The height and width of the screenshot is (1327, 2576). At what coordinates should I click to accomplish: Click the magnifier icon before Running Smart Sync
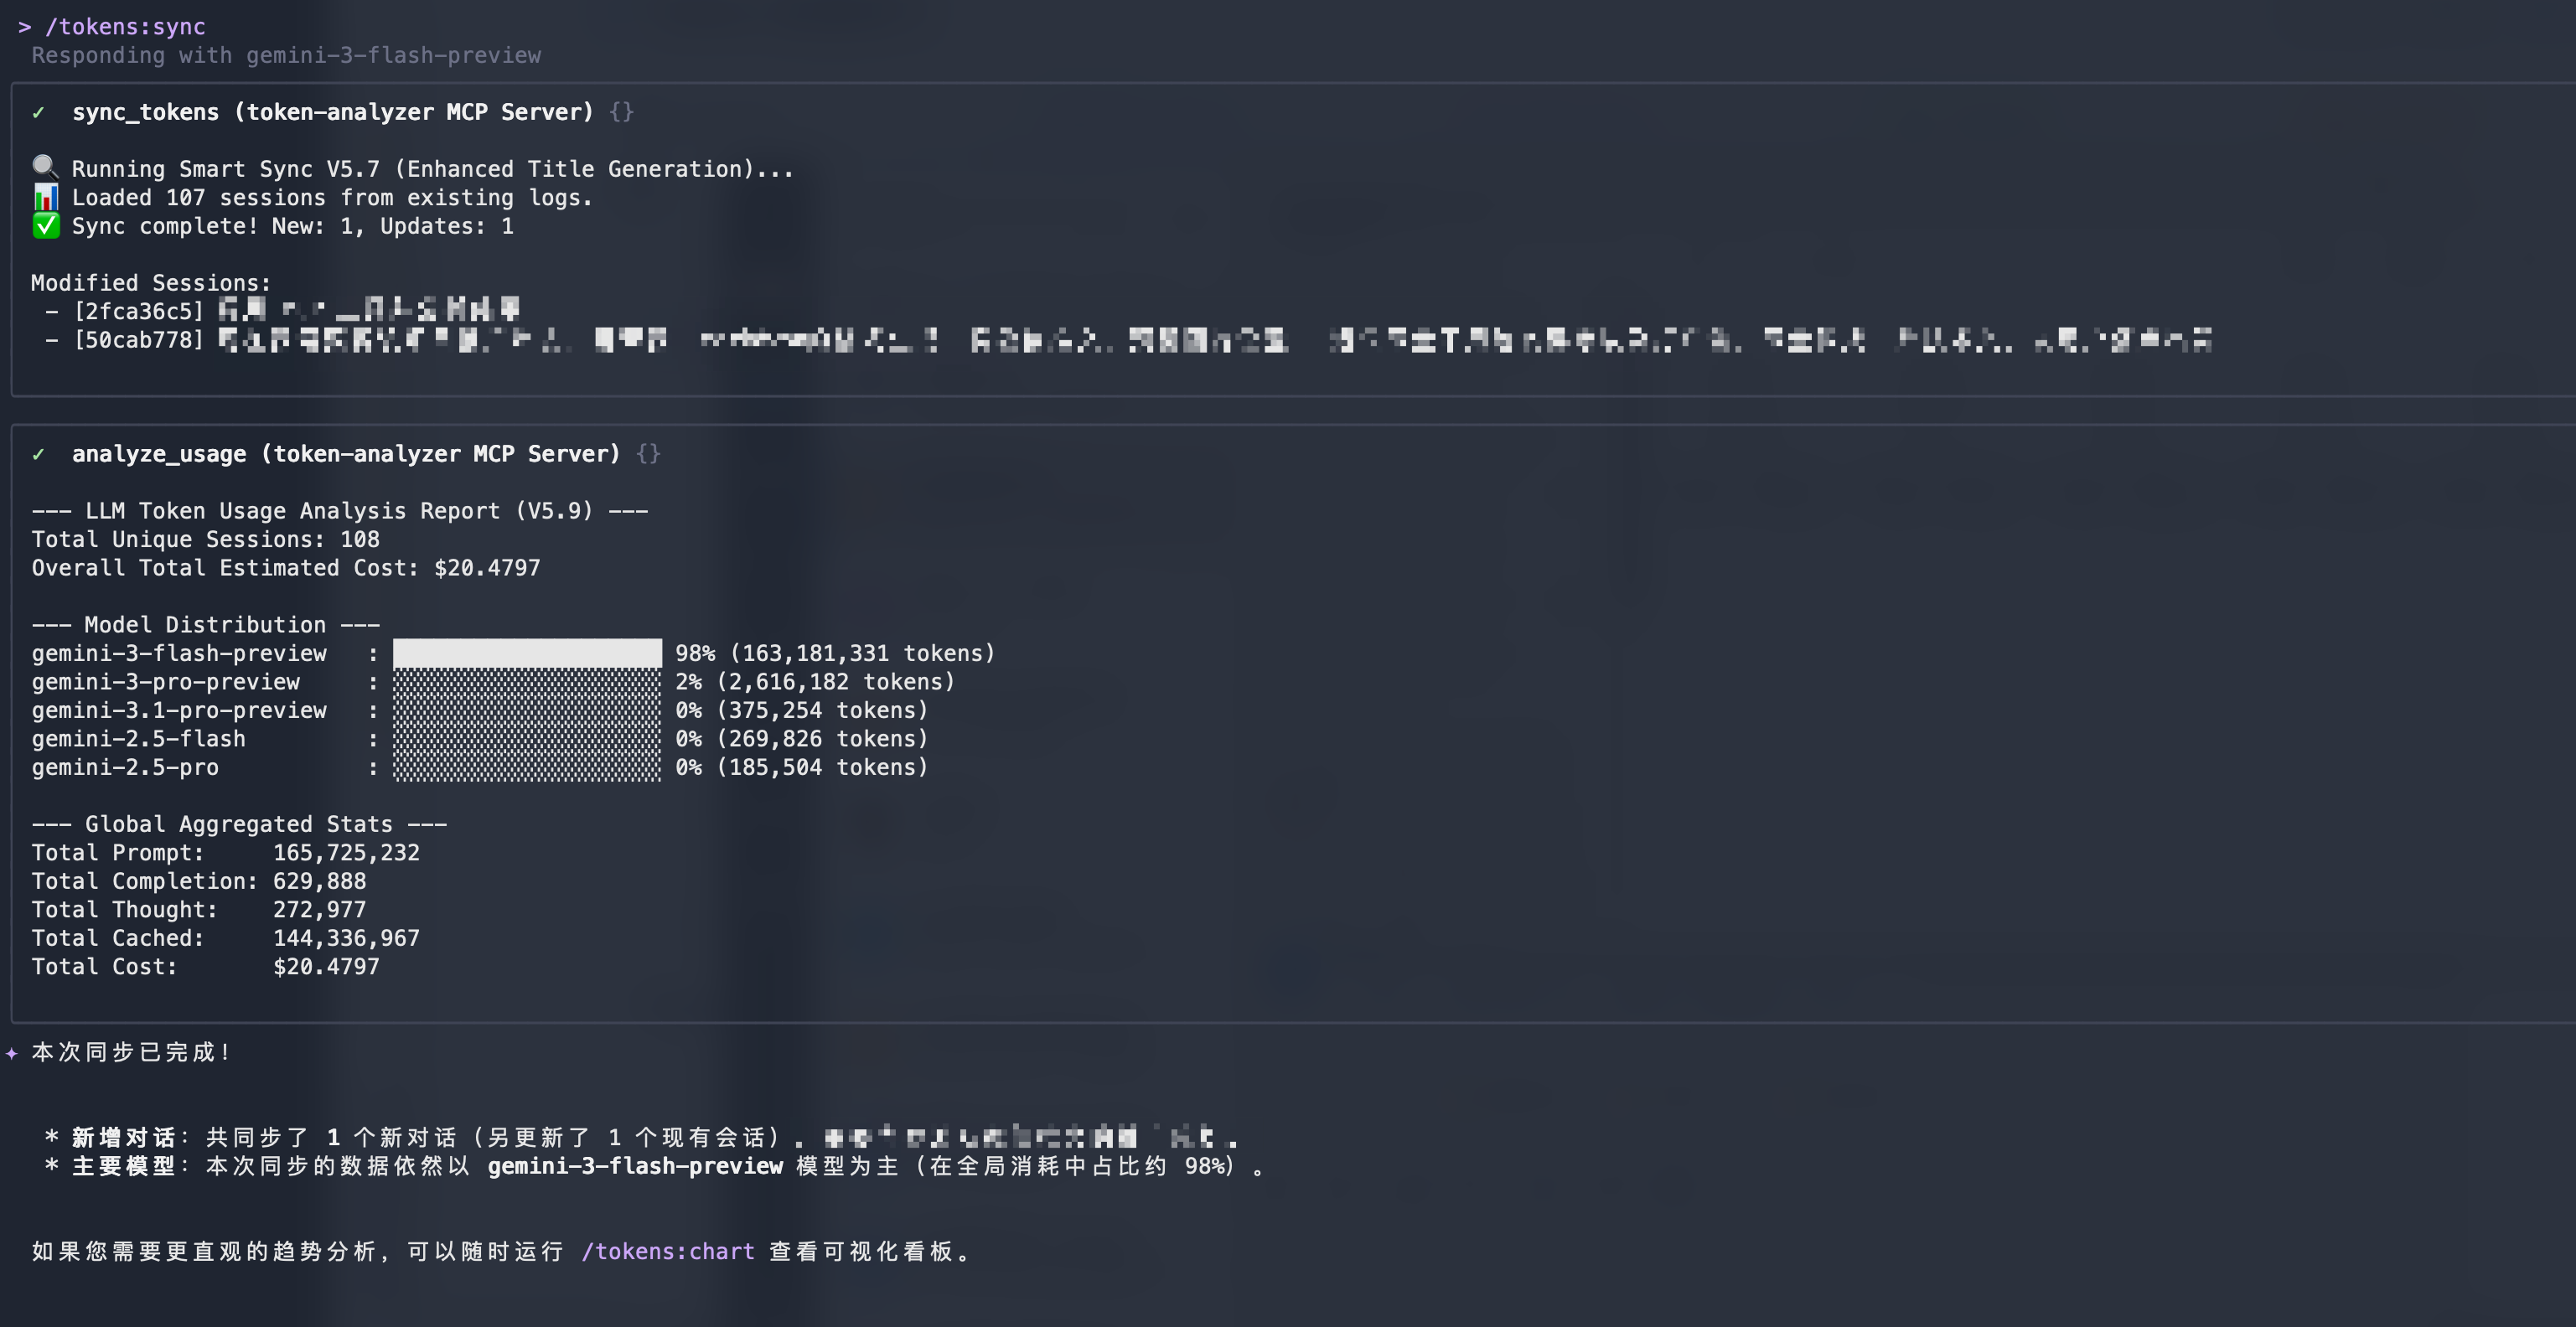[45, 167]
